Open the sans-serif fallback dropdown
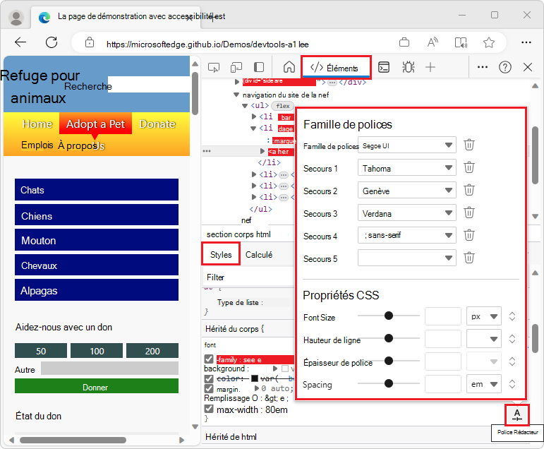 [407, 235]
